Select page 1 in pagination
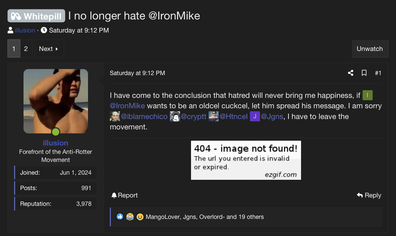The height and width of the screenshot is (236, 396). pyautogui.click(x=14, y=49)
